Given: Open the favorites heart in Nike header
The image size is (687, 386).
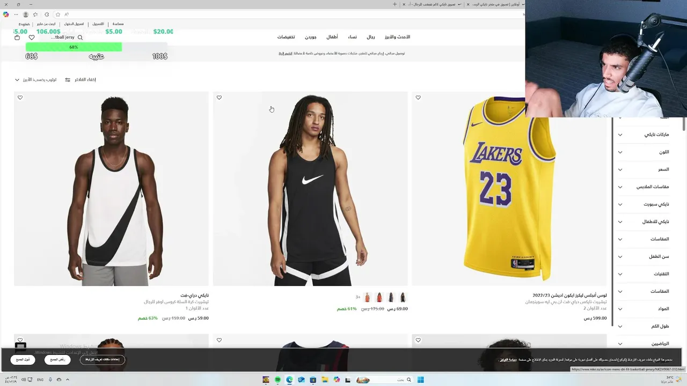Looking at the screenshot, I should pyautogui.click(x=32, y=38).
